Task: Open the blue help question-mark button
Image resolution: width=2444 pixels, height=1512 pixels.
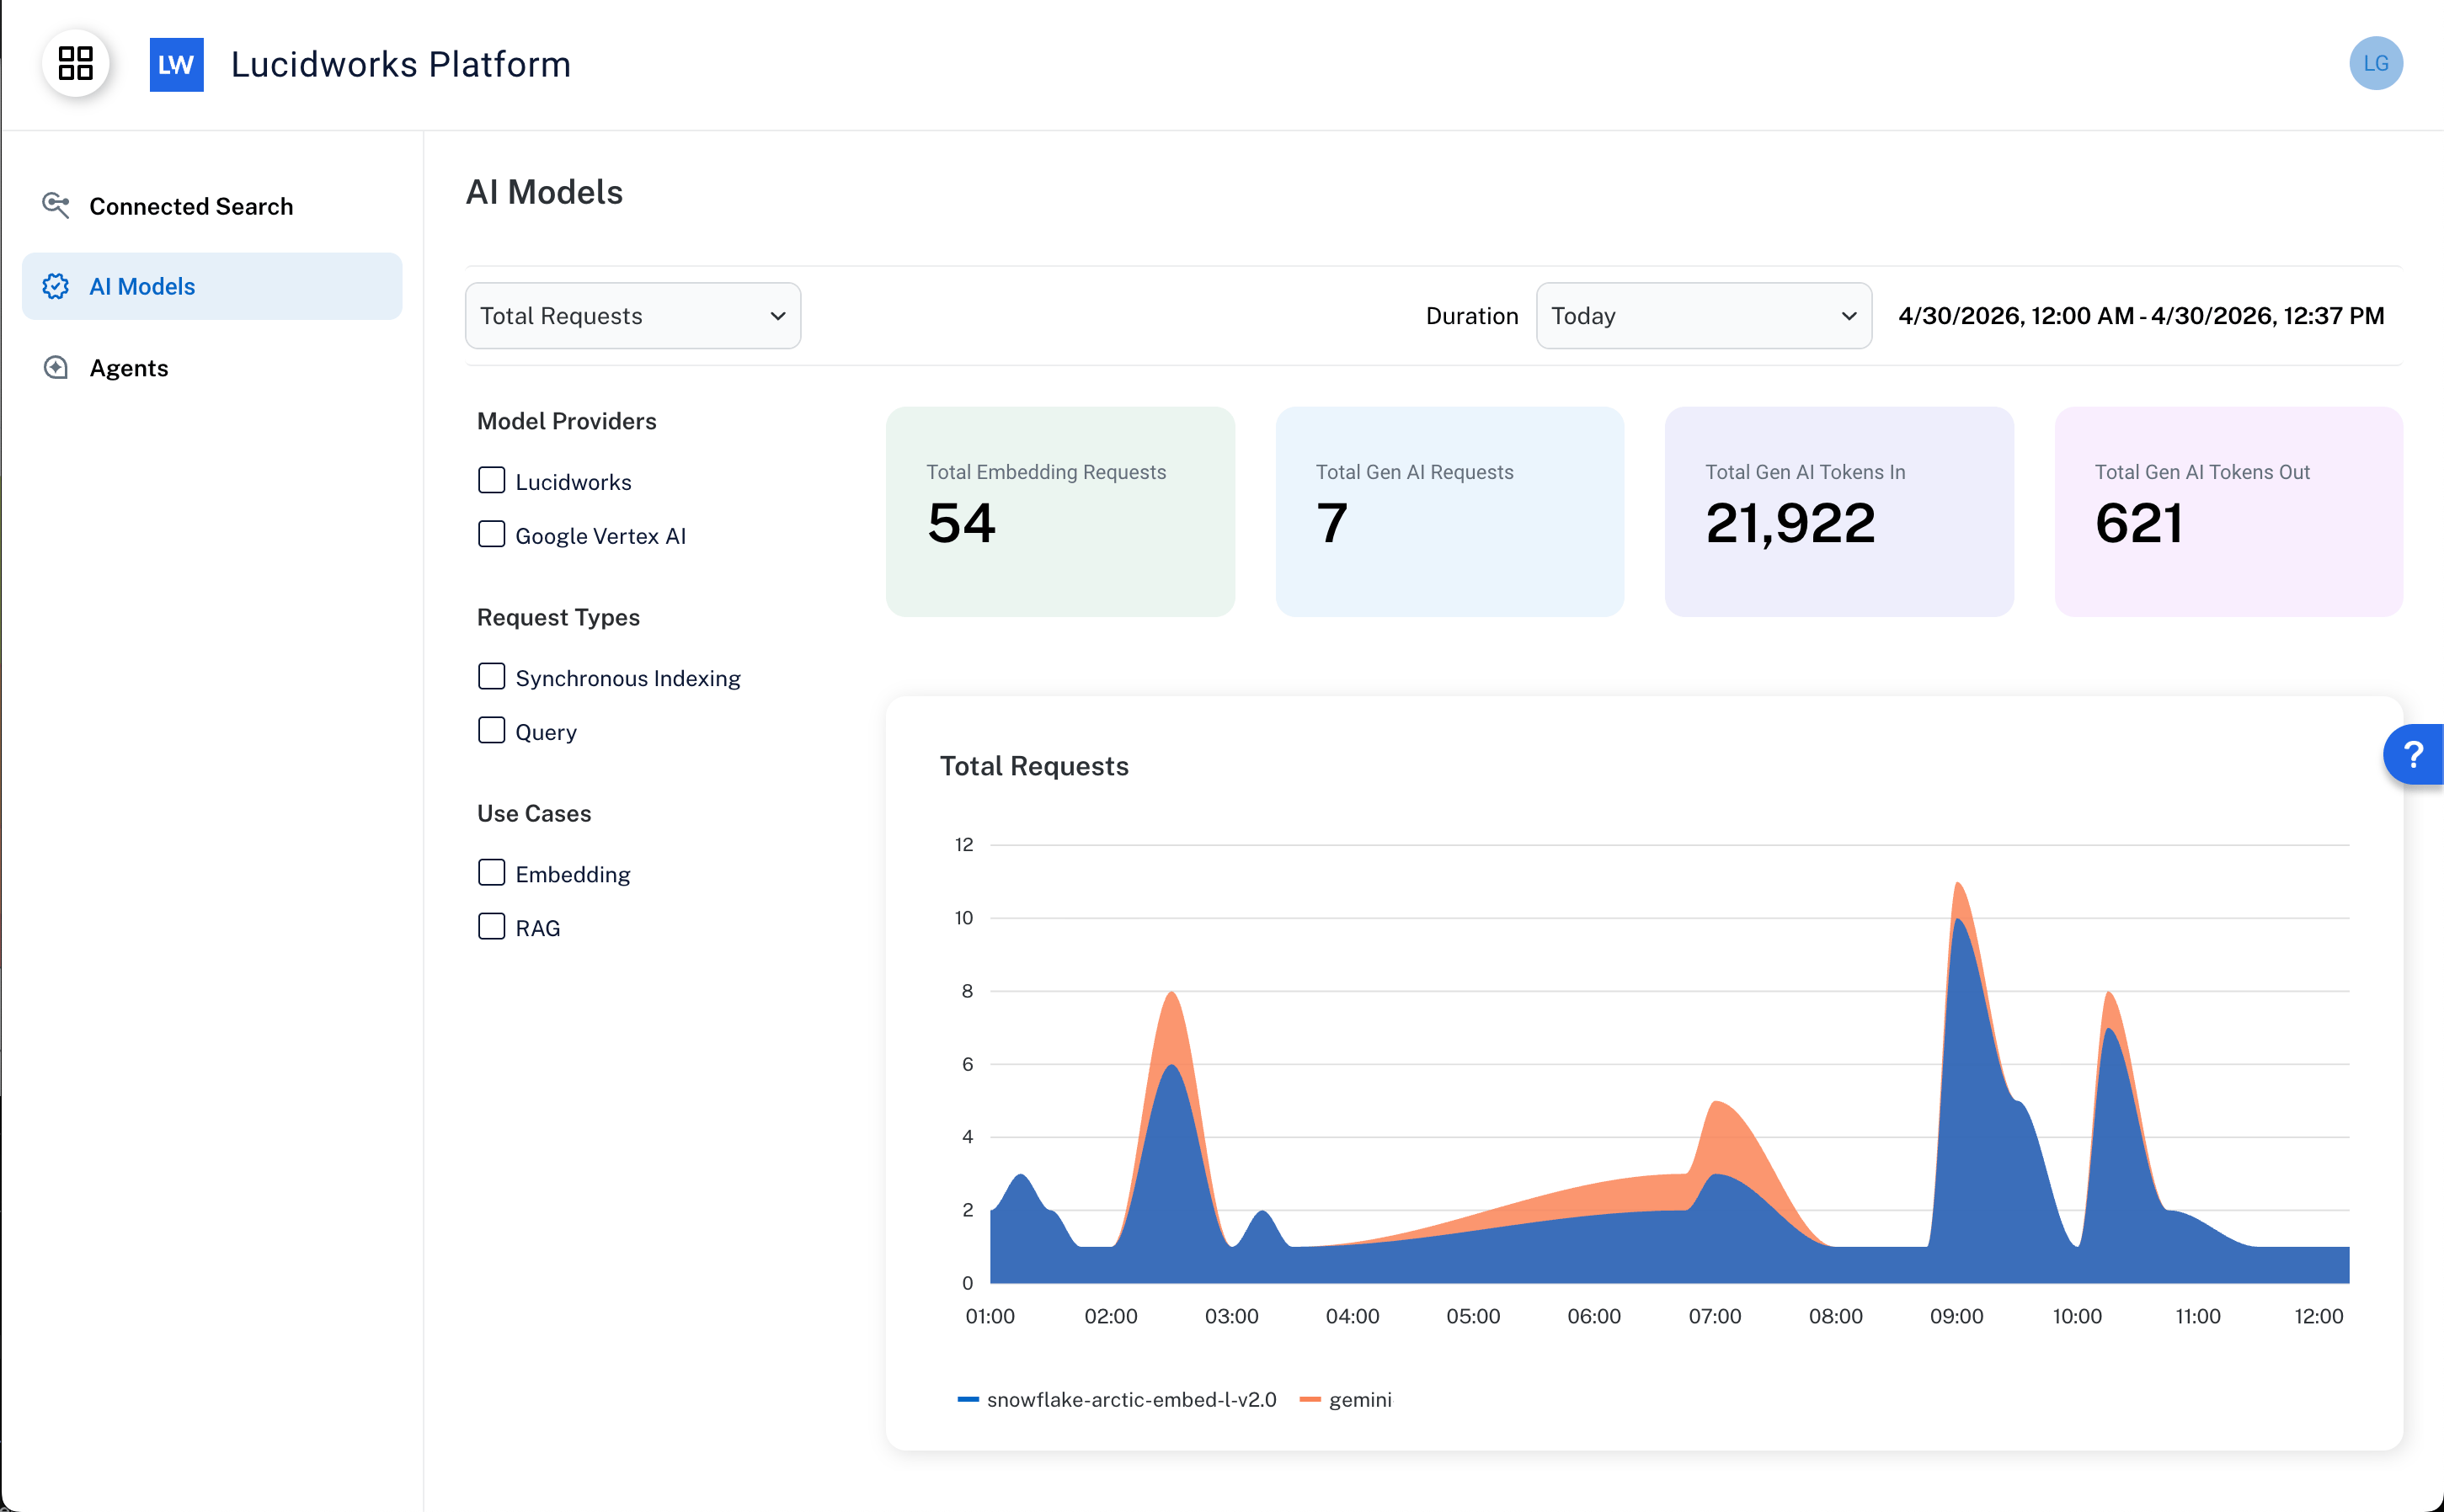Action: click(x=2413, y=755)
